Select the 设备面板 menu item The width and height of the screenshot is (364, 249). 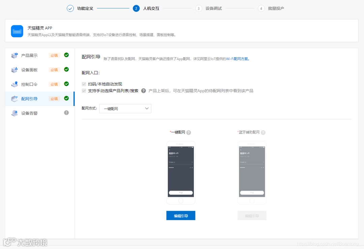click(39, 70)
